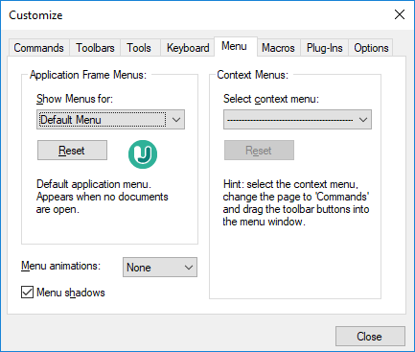415x352 pixels.
Task: Expand the Show Menus for dropdown
Action: (x=110, y=120)
